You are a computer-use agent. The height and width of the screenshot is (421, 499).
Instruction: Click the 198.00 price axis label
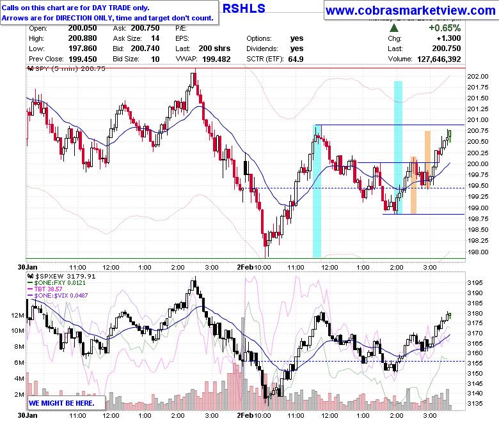[478, 252]
